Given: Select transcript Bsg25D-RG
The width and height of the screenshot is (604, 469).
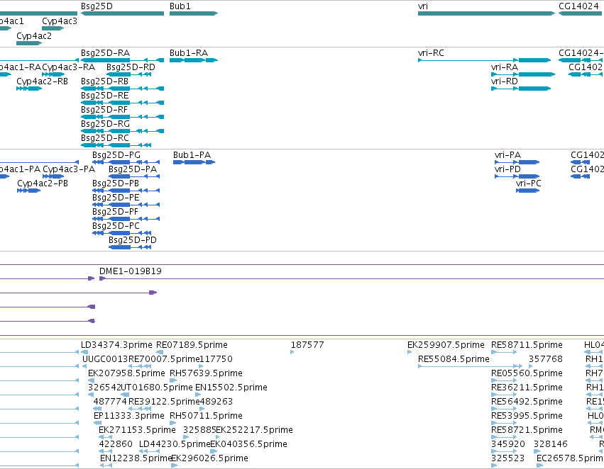Looking at the screenshot, I should click(122, 131).
